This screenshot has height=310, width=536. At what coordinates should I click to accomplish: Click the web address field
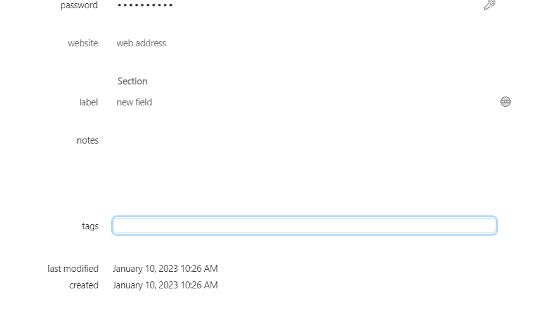141,43
